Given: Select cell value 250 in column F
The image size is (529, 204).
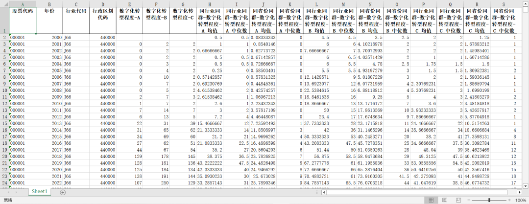Looking at the screenshot, I should click(156, 183).
